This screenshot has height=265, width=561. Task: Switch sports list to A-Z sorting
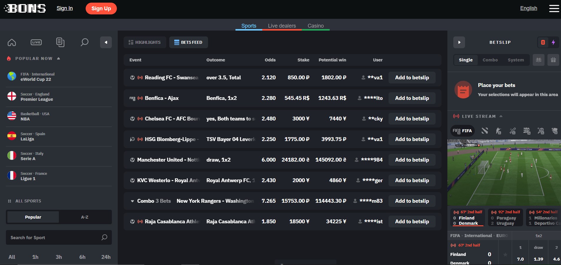pos(85,217)
